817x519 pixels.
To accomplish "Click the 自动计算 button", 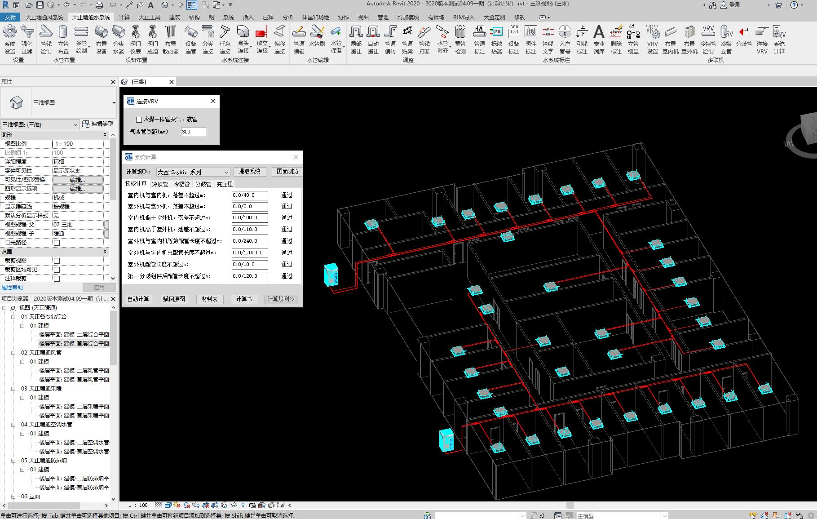I will [138, 299].
